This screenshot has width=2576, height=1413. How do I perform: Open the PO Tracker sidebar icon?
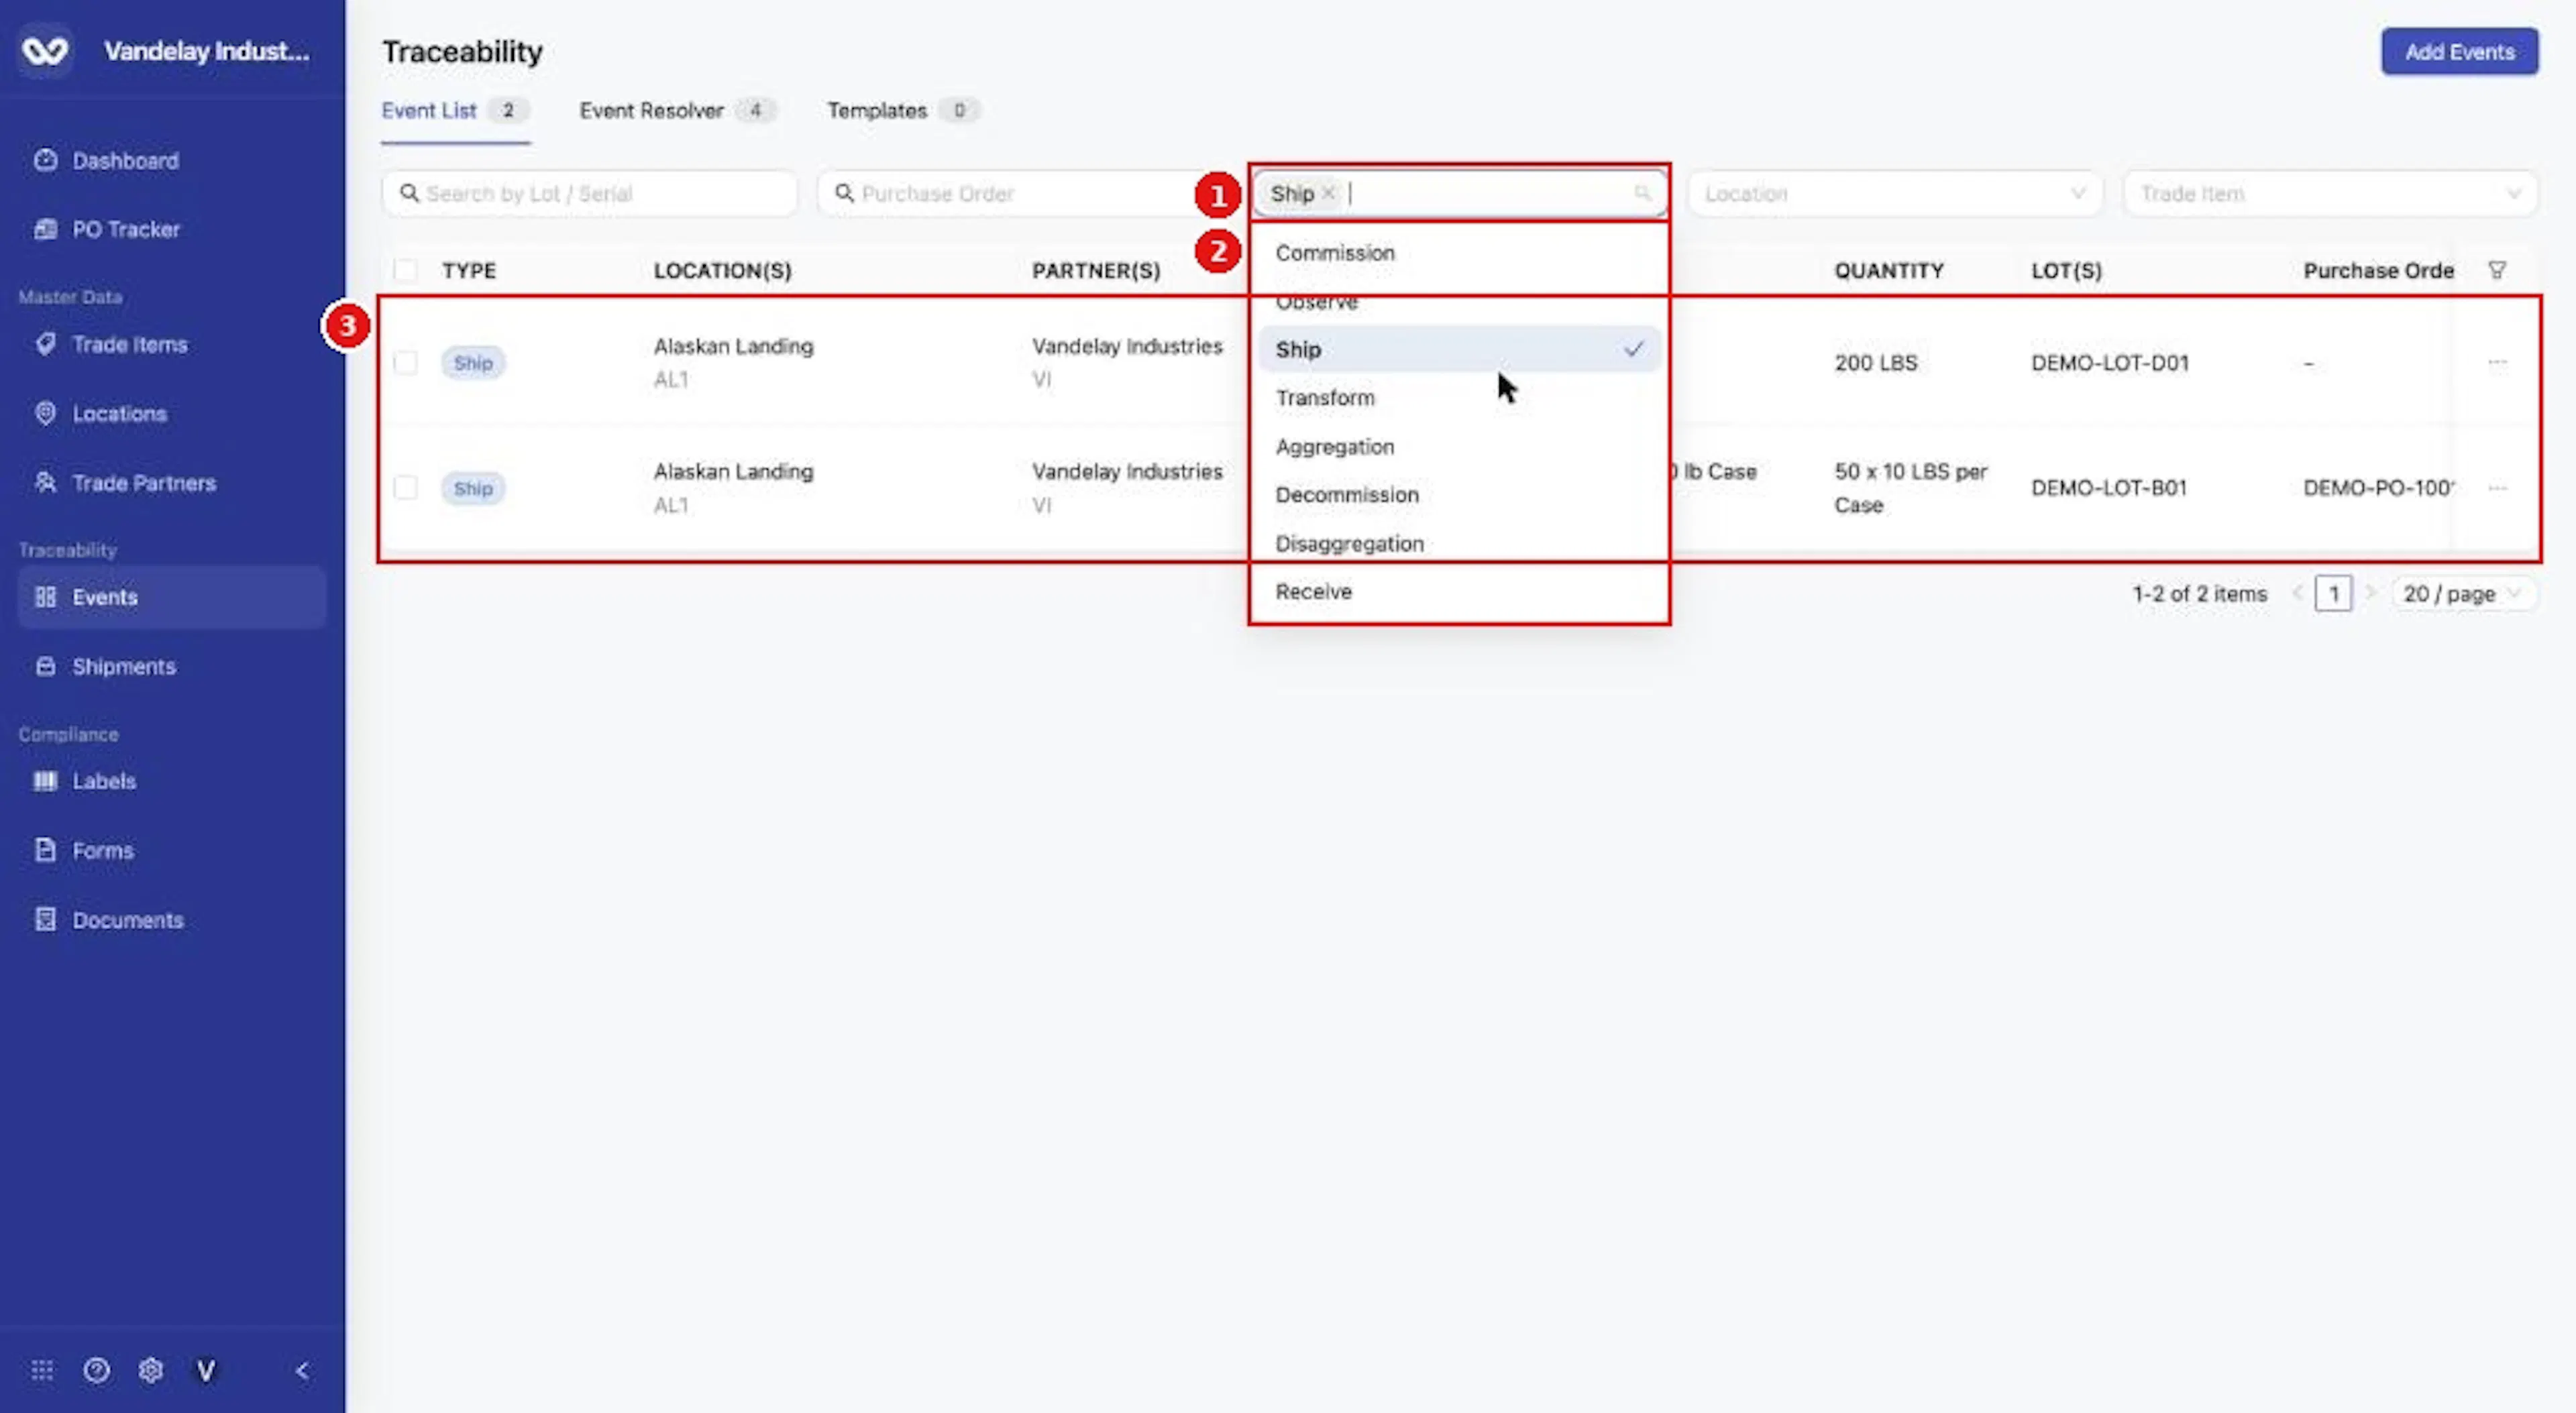[x=45, y=229]
